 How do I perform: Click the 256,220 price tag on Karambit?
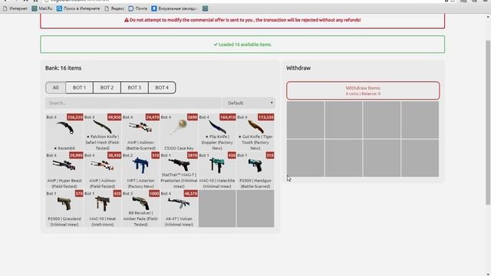click(75, 117)
